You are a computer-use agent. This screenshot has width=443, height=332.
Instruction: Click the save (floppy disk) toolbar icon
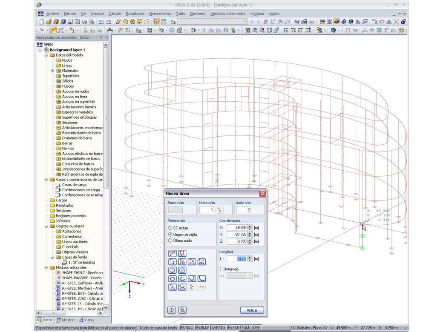coord(70,22)
